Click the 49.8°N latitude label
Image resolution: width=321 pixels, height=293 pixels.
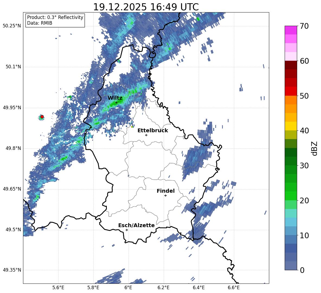click(x=13, y=148)
